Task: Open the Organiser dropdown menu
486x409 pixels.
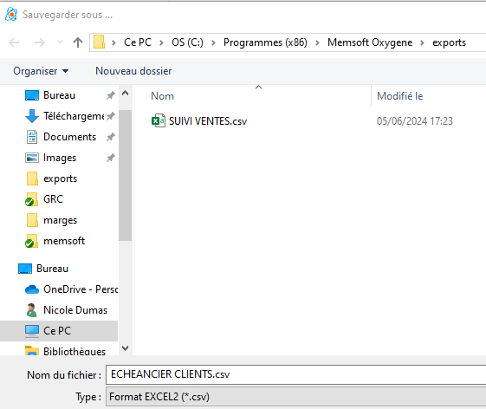Action: [x=41, y=71]
